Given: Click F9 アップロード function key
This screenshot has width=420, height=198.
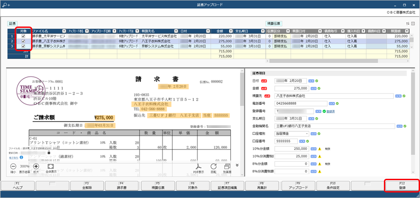Looking at the screenshot, I should click(x=298, y=185).
